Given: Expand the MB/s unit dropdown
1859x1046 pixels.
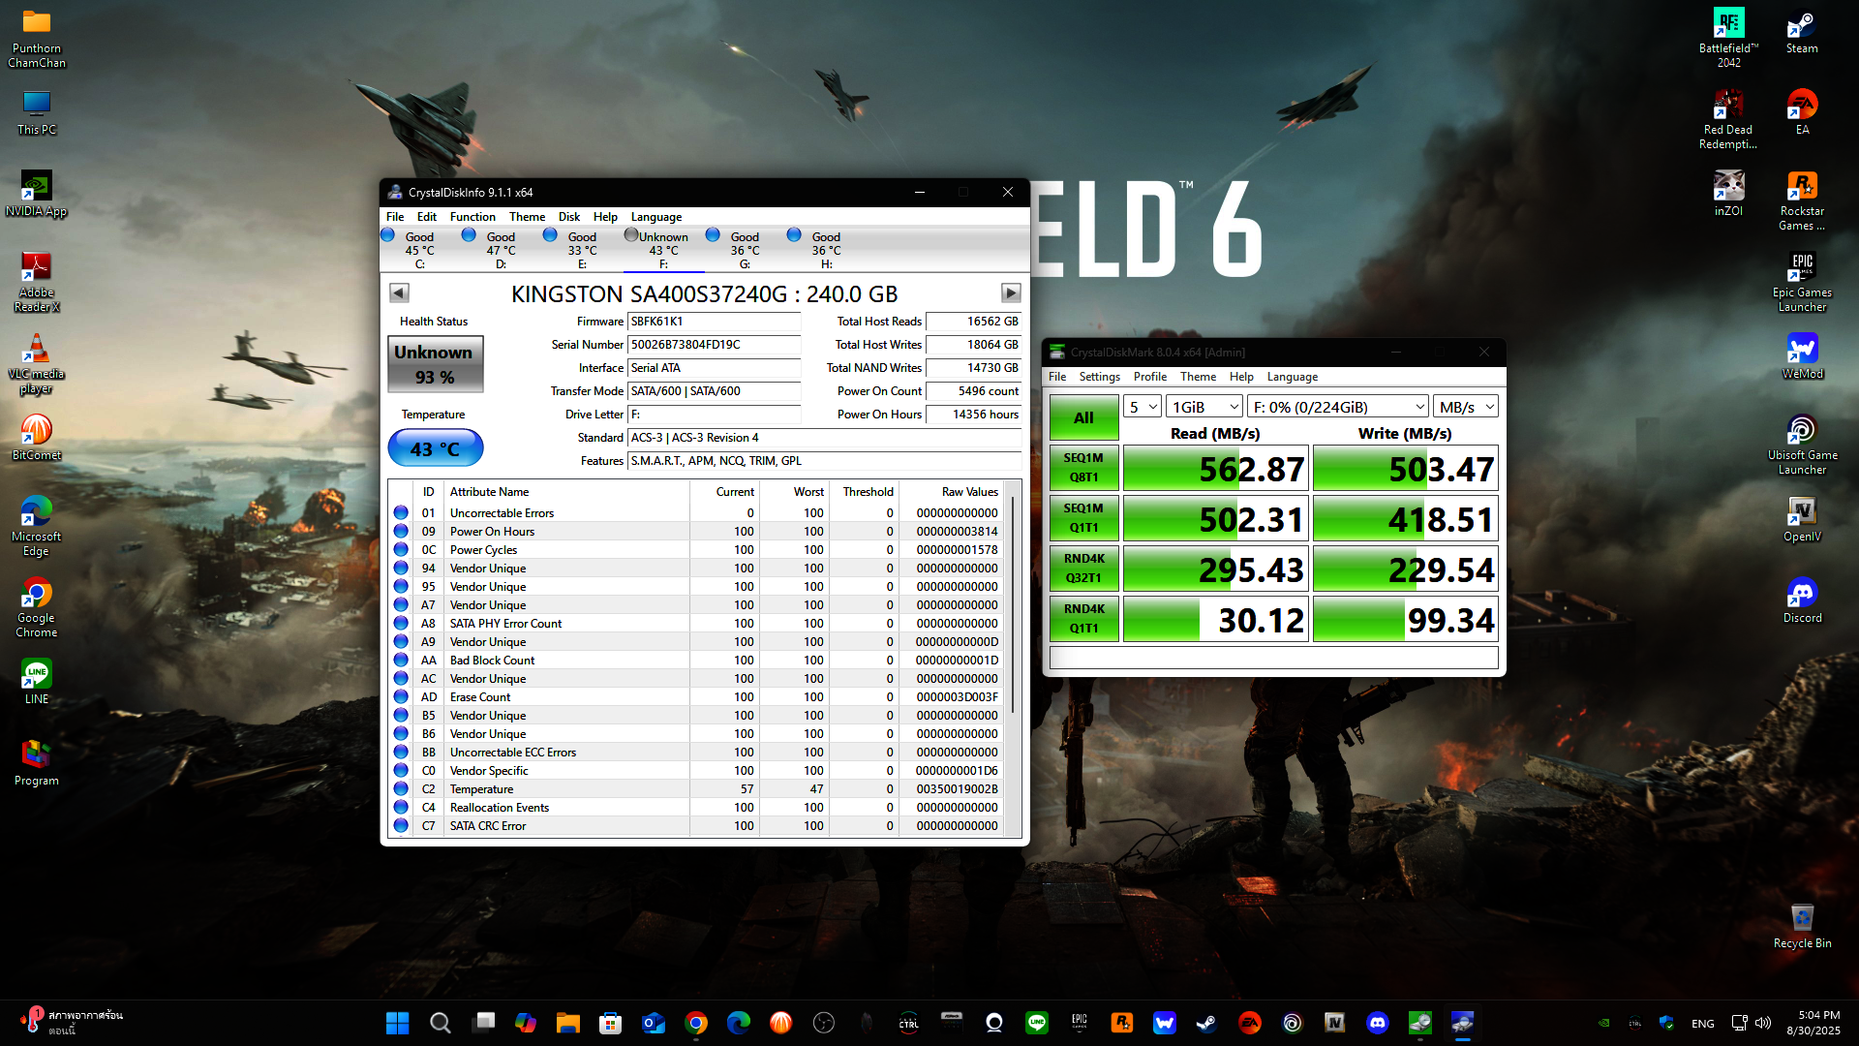Looking at the screenshot, I should tap(1466, 407).
